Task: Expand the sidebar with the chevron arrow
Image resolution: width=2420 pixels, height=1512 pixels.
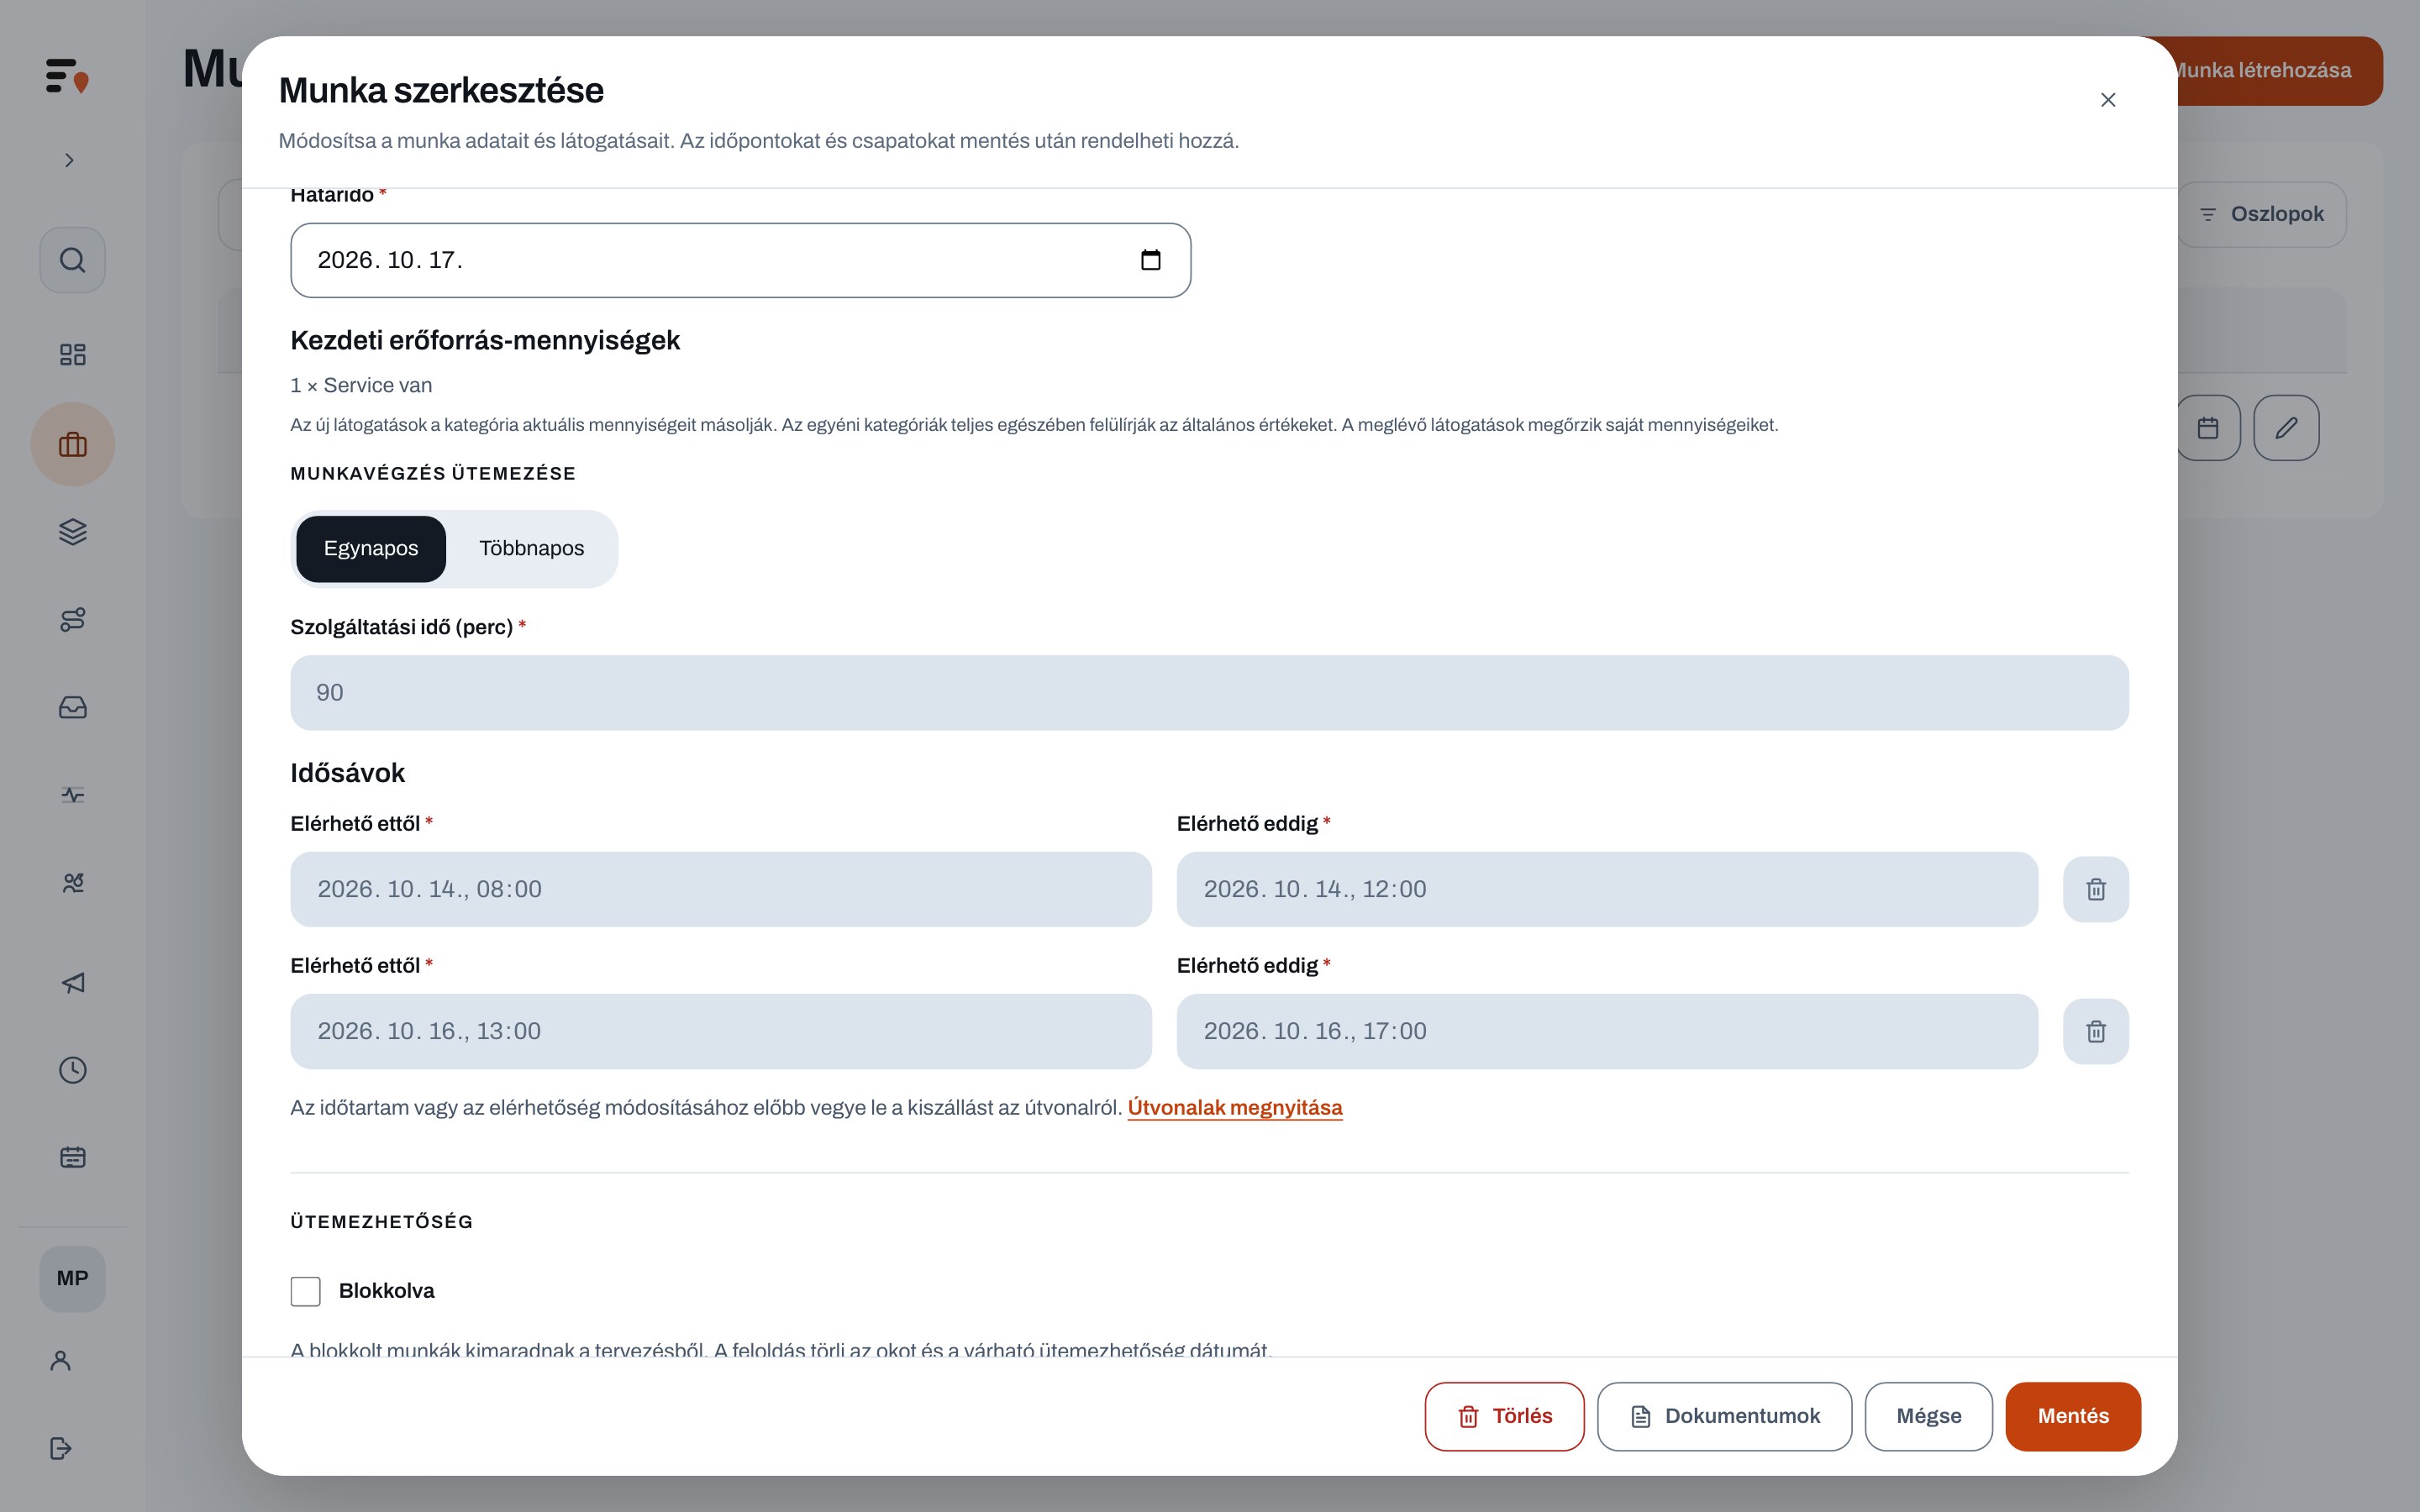Action: click(x=69, y=160)
